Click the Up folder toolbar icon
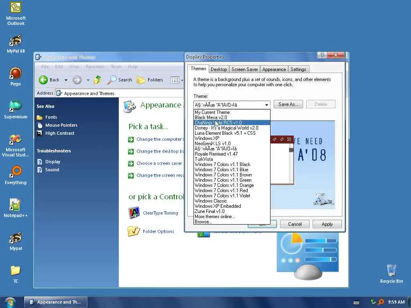The height and width of the screenshot is (308, 411). coord(98,80)
